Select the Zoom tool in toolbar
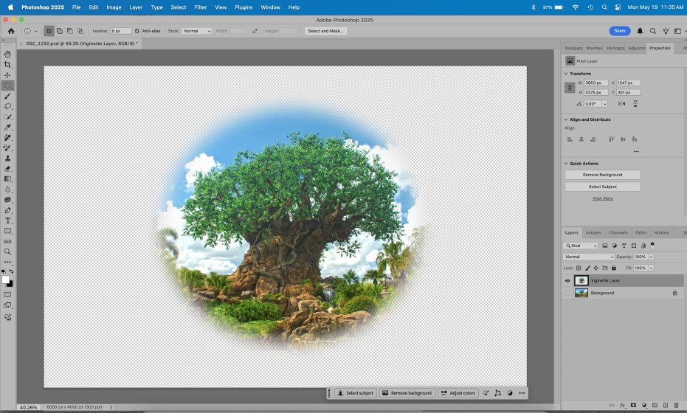Viewport: 687px width, 413px height. 7,251
